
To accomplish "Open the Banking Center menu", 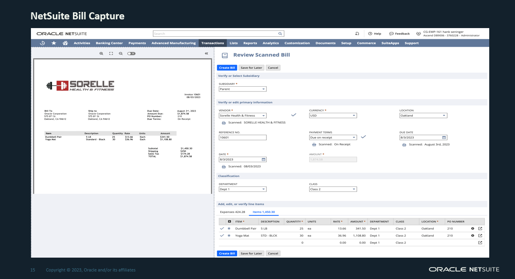I will 109,43.
